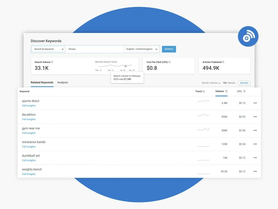Click the $0.54 CPC value

(242, 144)
